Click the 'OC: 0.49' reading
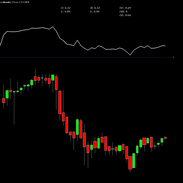Image resolution: width=183 pixels, height=183 pixels. (x=125, y=8)
